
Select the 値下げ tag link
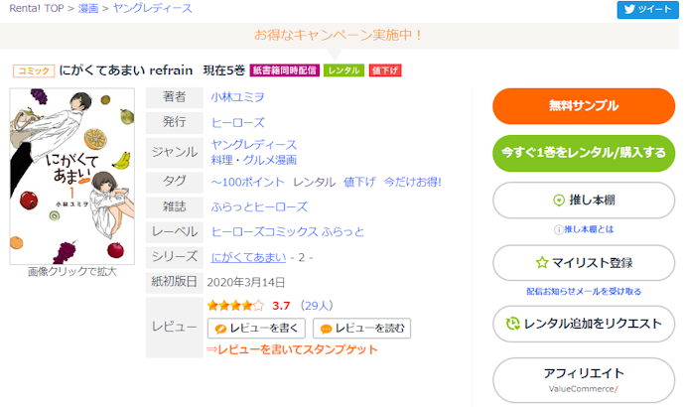click(359, 182)
